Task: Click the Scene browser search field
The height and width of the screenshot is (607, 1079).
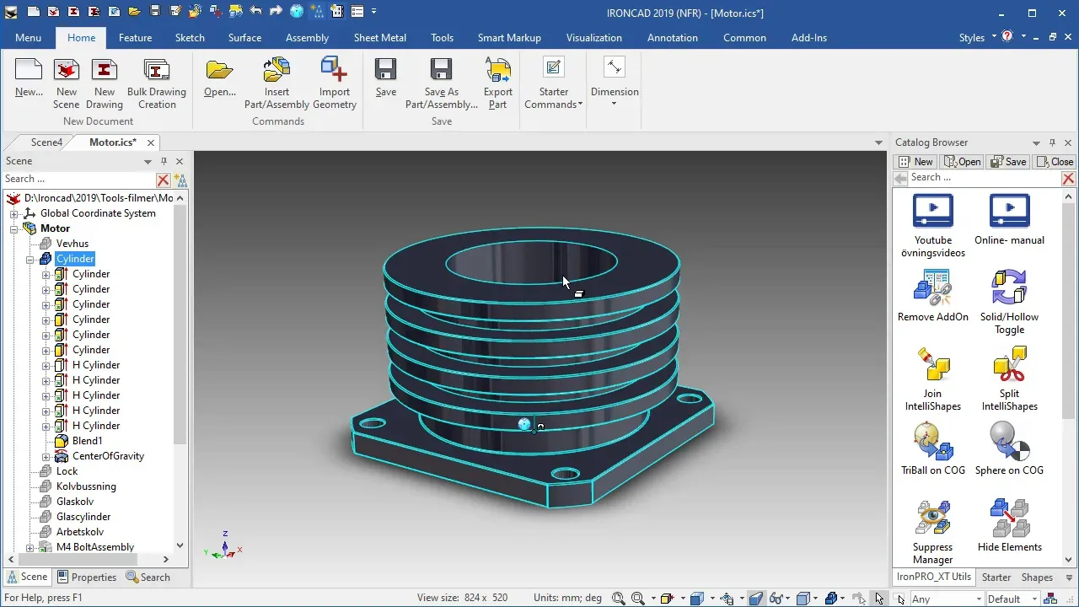Action: coord(79,179)
